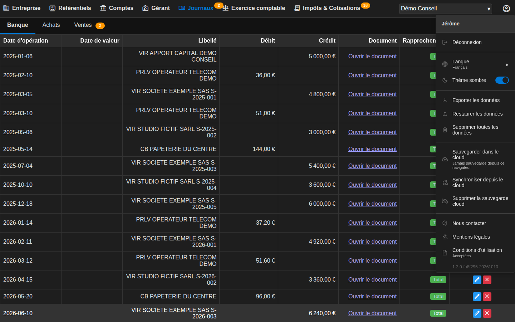The height and width of the screenshot is (322, 515).
Task: Click the Total badge on the 2026-04-15 row
Action: tap(438, 280)
